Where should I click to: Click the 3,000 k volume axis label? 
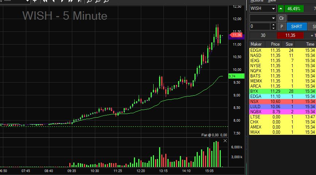coord(236,157)
